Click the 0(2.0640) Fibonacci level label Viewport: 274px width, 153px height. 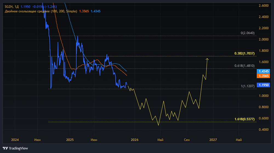point(247,33)
